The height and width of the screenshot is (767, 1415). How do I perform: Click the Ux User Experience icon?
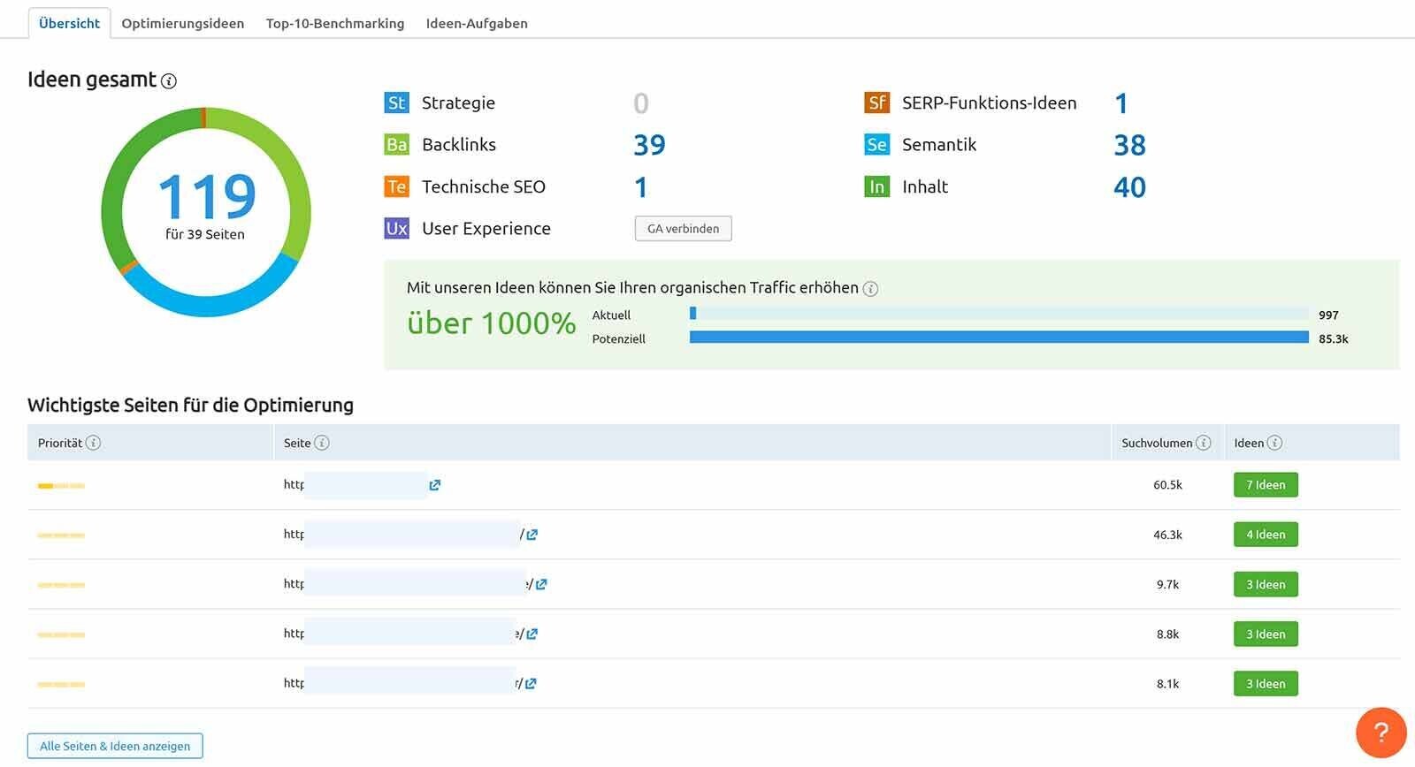[396, 228]
